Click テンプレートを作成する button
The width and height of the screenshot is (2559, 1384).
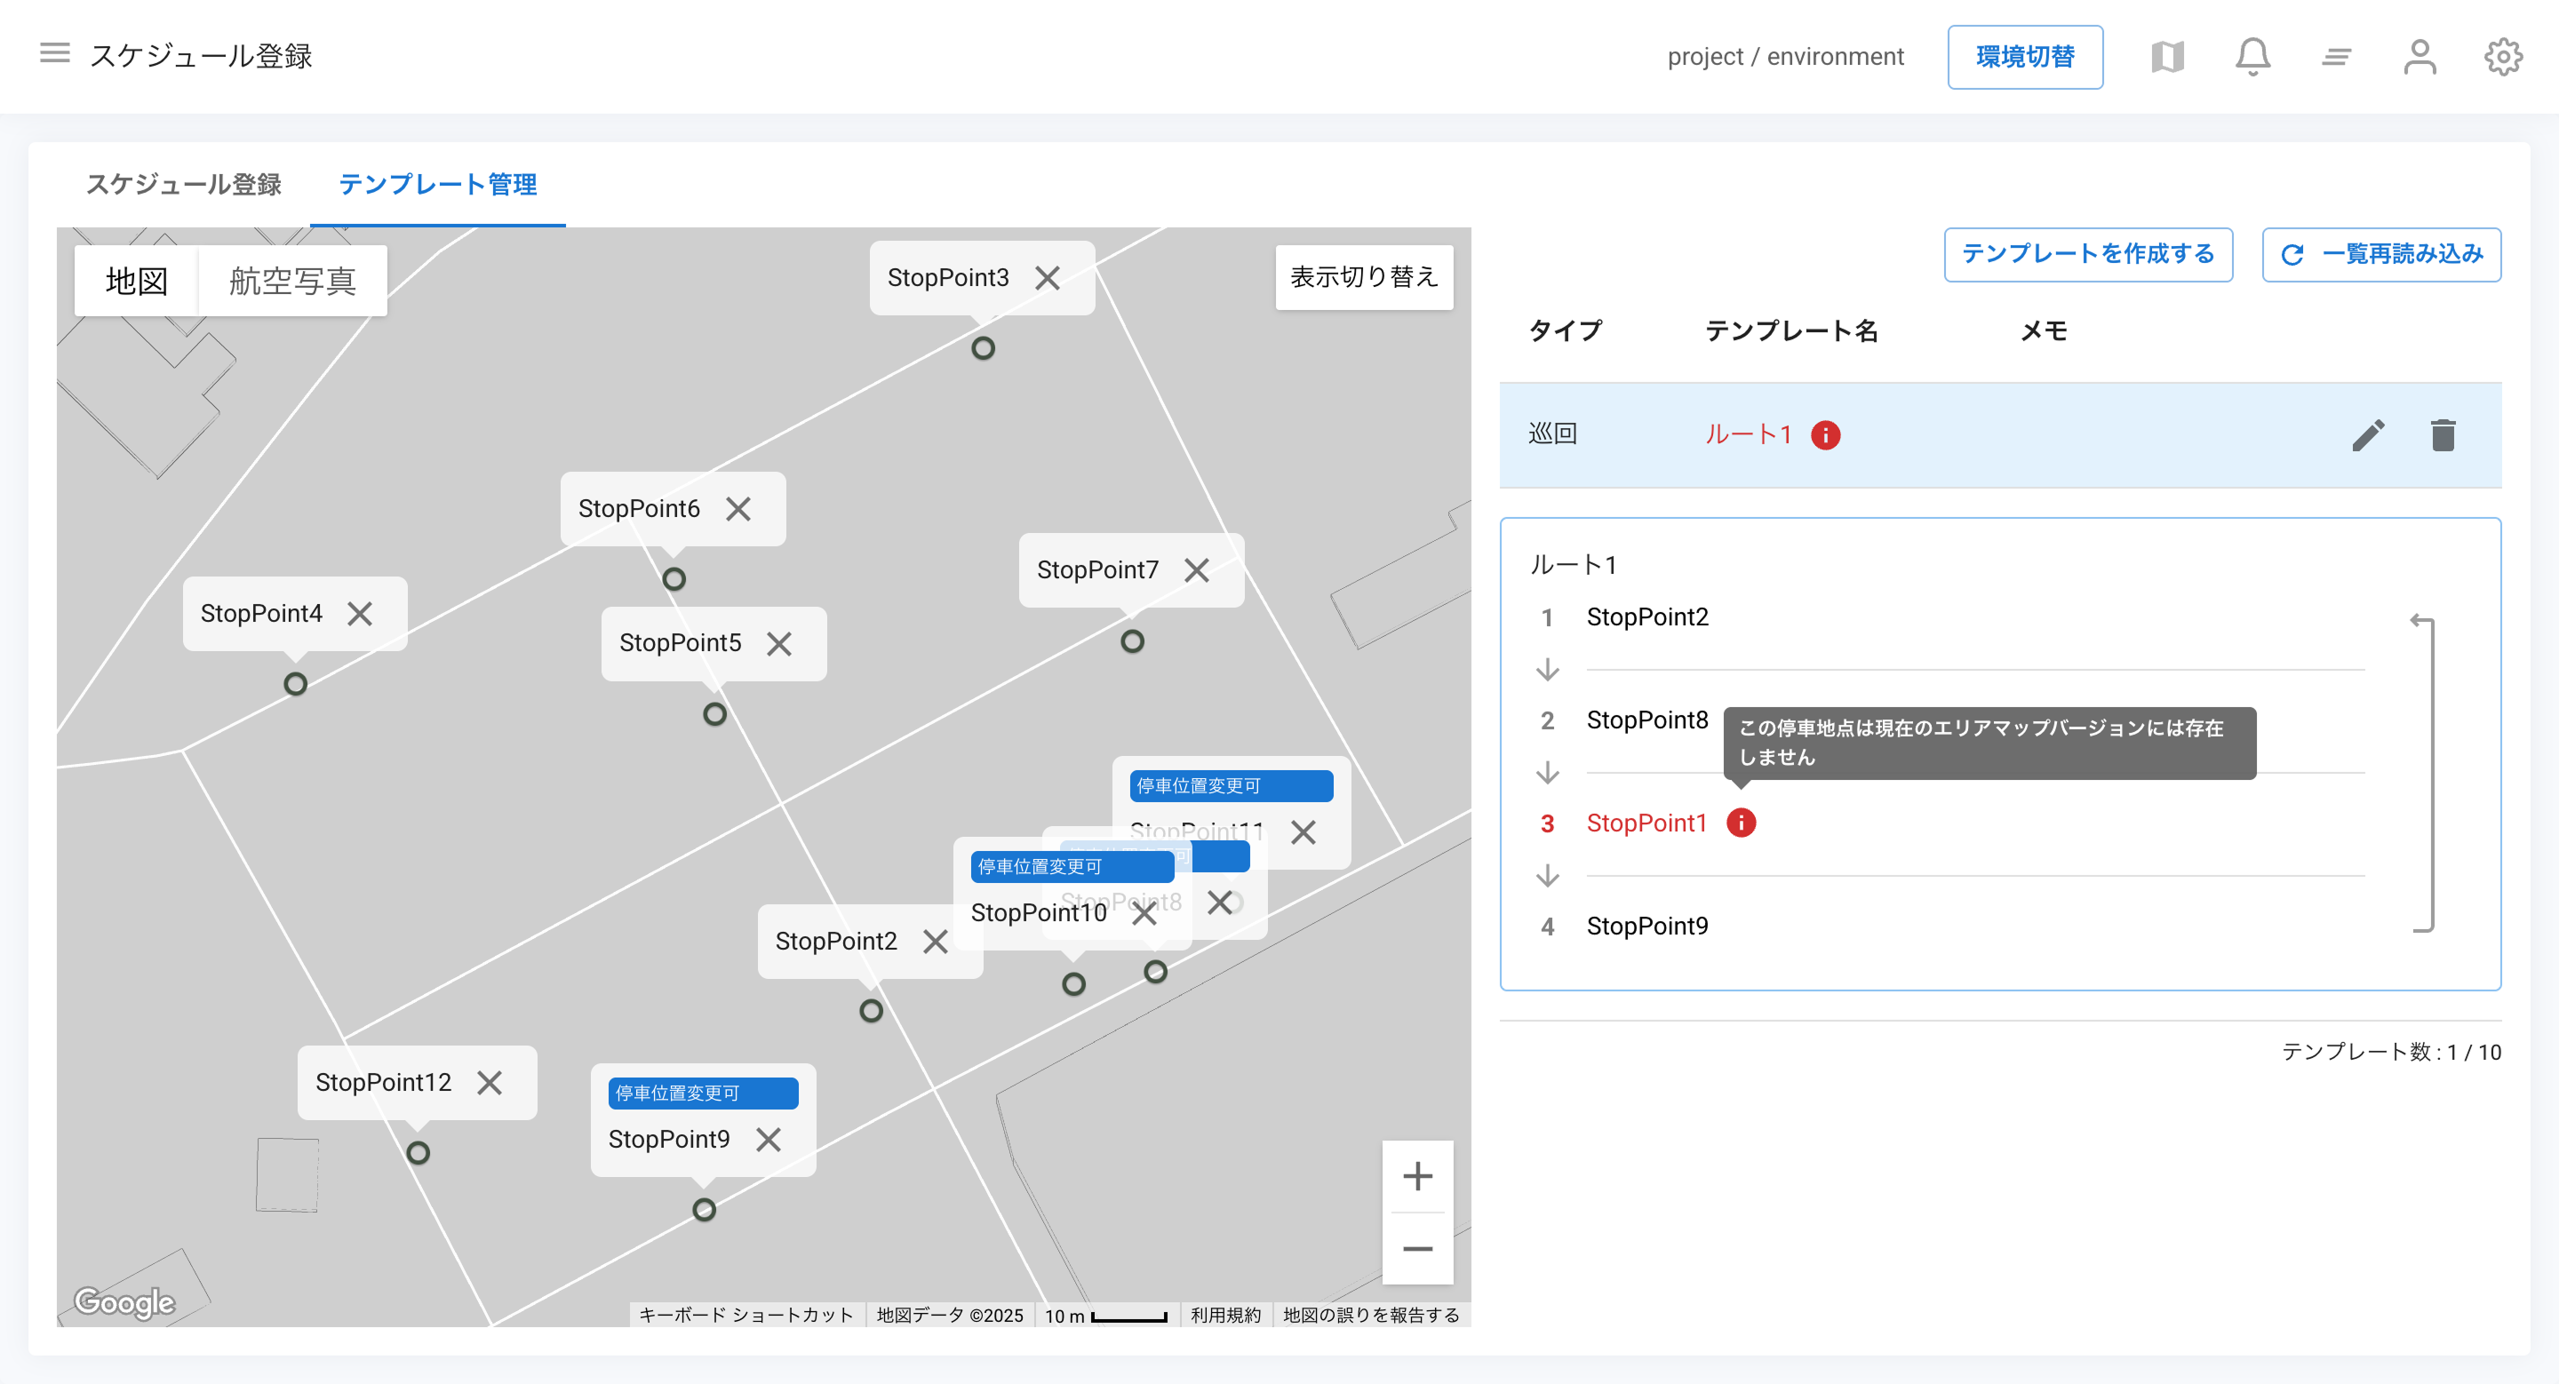pos(2087,254)
